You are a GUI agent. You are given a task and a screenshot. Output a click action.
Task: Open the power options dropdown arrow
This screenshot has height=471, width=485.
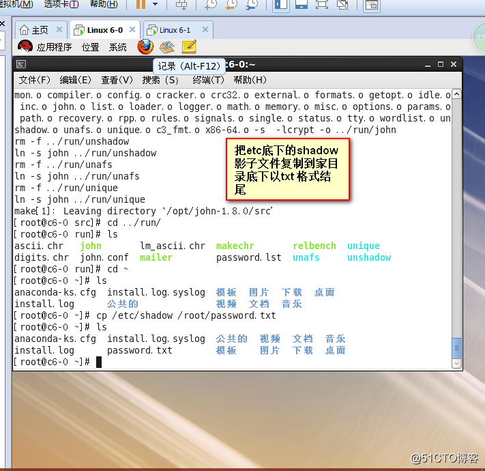(156, 4)
